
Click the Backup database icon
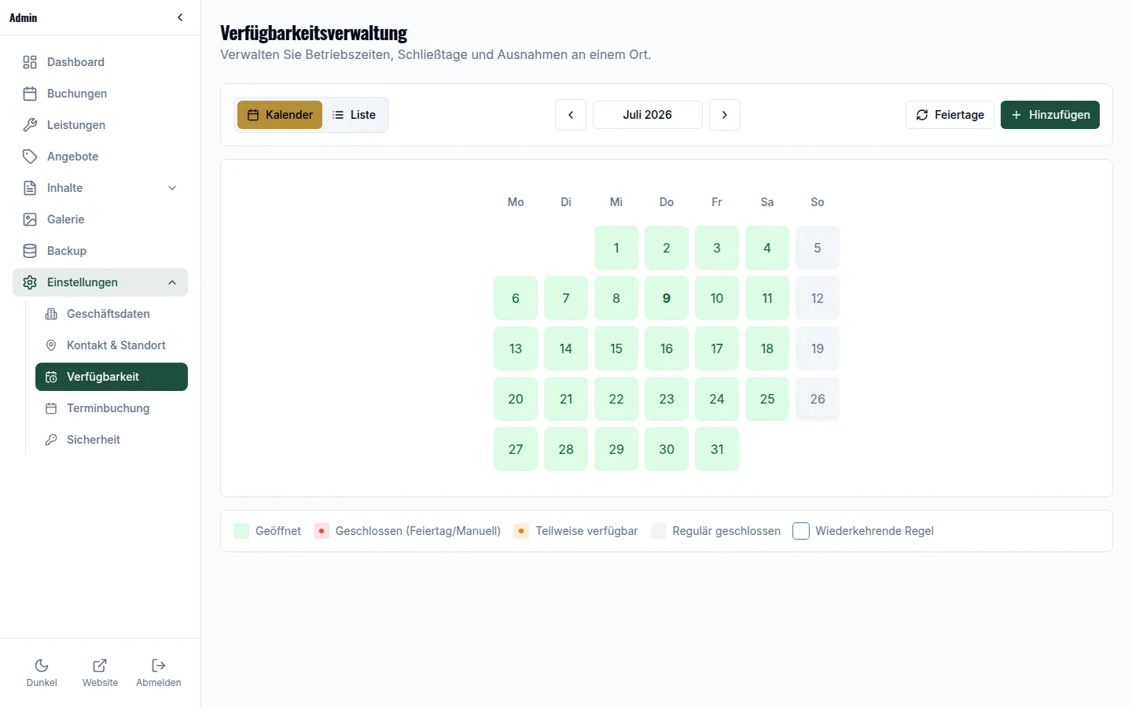coord(30,251)
